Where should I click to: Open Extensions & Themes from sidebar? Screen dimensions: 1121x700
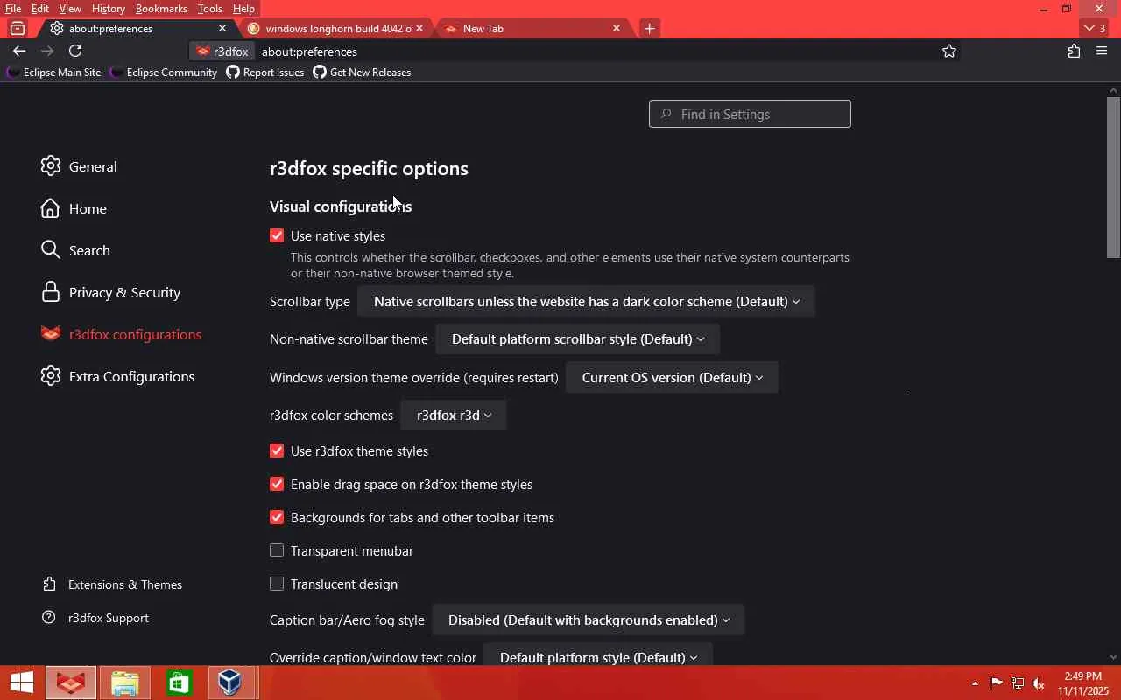click(112, 584)
